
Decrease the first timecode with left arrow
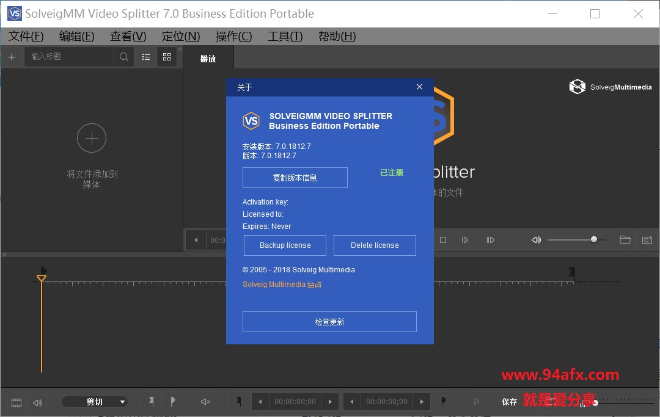click(x=260, y=402)
